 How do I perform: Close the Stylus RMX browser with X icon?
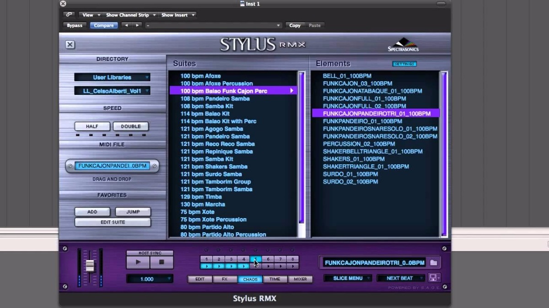coord(70,44)
